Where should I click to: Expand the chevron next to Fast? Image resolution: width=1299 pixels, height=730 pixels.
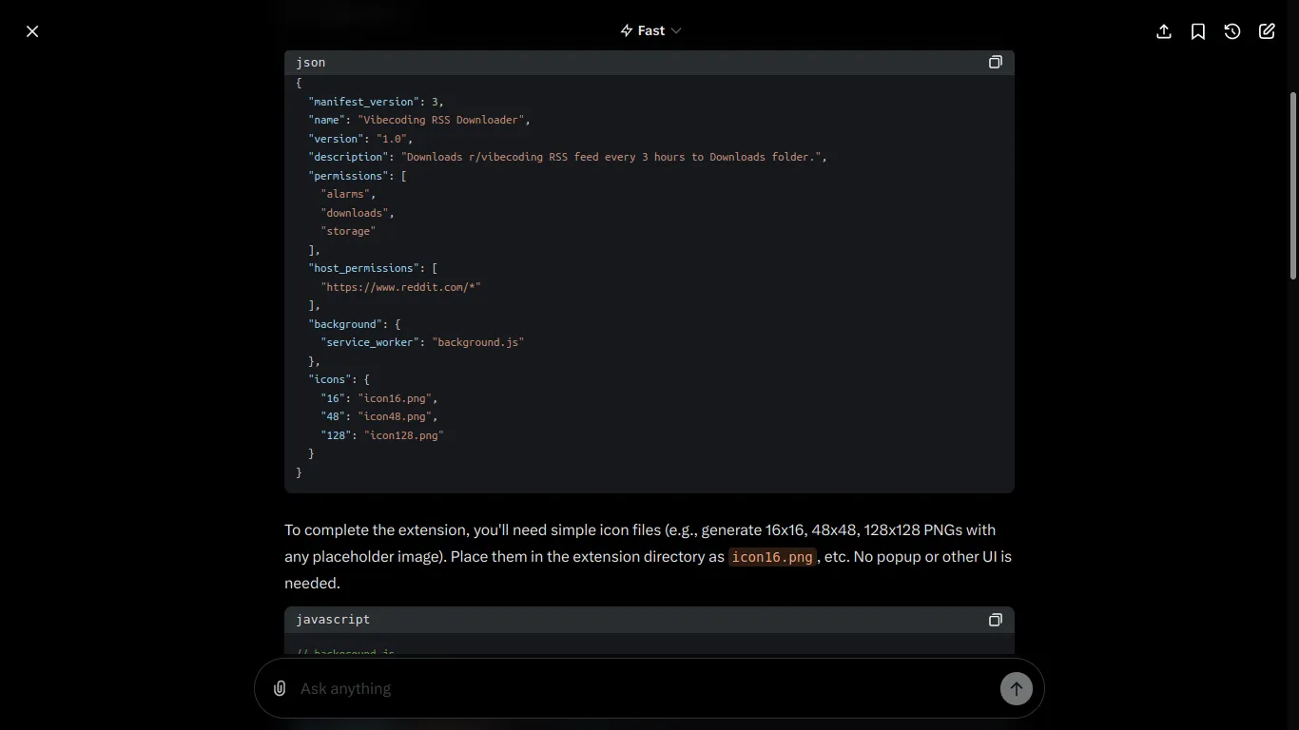(x=676, y=30)
